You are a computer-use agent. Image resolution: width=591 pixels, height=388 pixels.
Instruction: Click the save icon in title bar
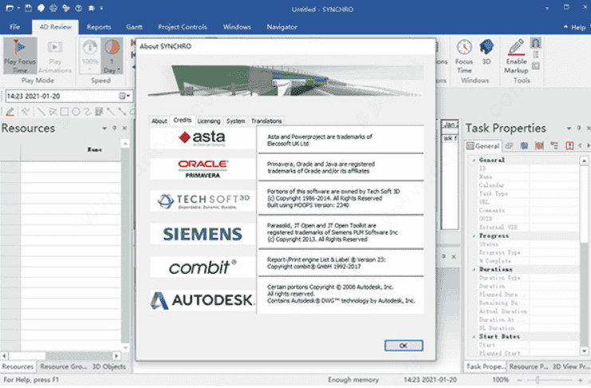click(x=30, y=8)
